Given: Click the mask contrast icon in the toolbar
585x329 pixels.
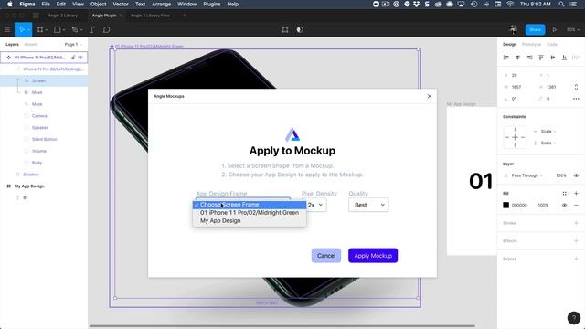Looking at the screenshot, I should point(300,29).
